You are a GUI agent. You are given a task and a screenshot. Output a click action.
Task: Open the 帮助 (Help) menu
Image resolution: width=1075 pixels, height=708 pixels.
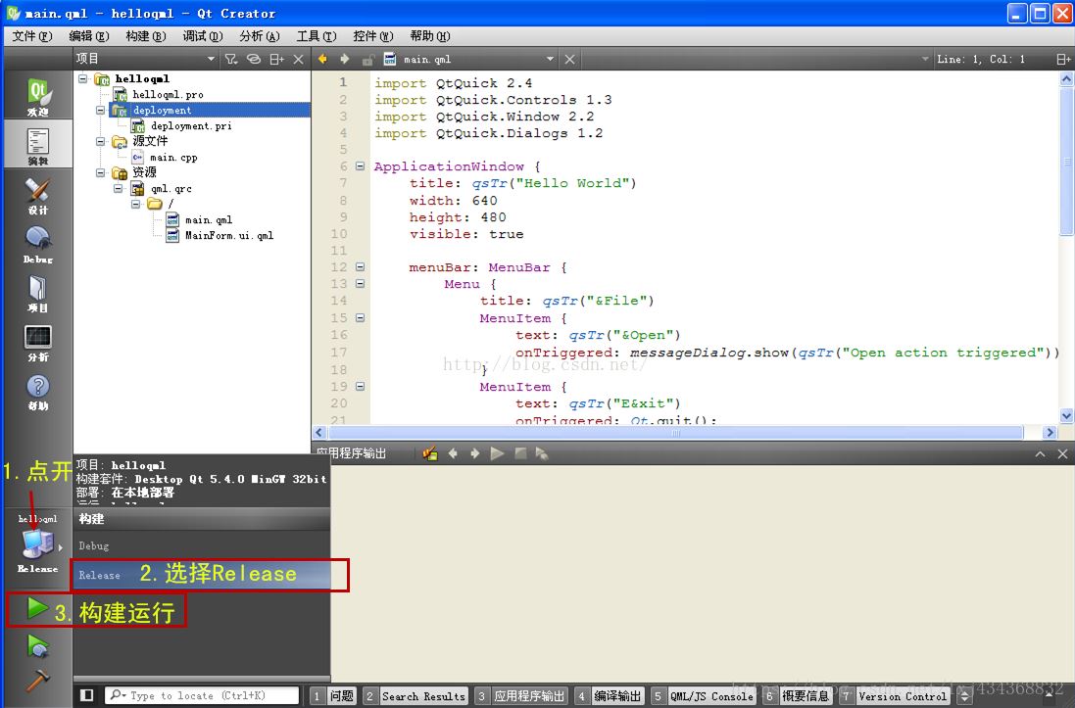tap(430, 35)
